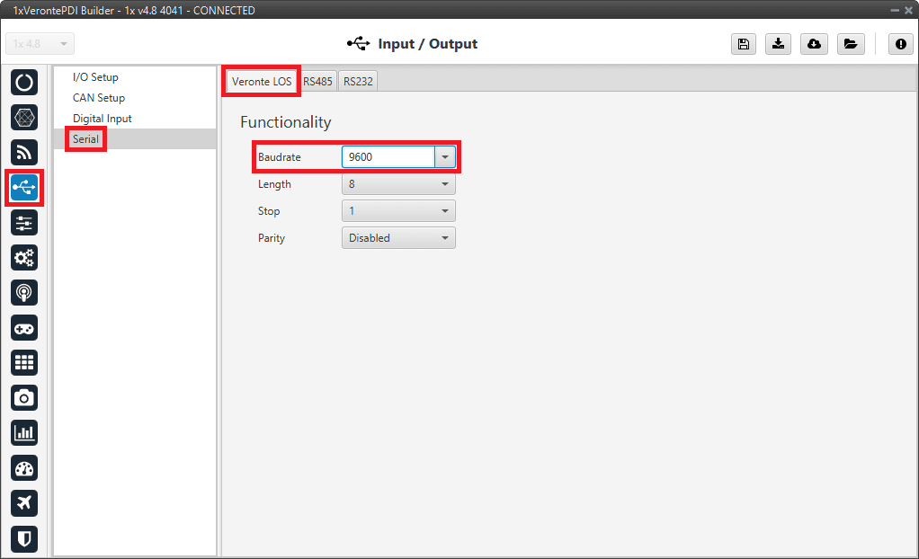Open the Length dropdown
The image size is (919, 559).
[x=398, y=184]
